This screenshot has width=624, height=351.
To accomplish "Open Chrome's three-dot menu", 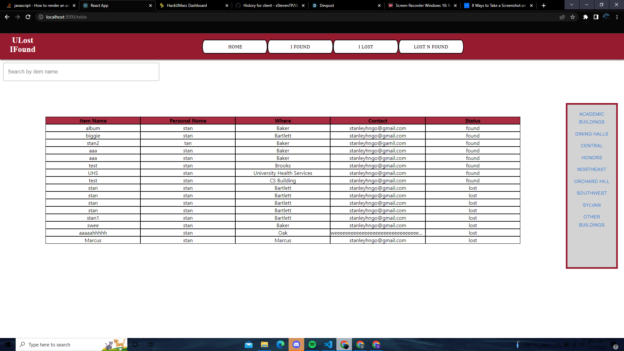I will pyautogui.click(x=617, y=17).
